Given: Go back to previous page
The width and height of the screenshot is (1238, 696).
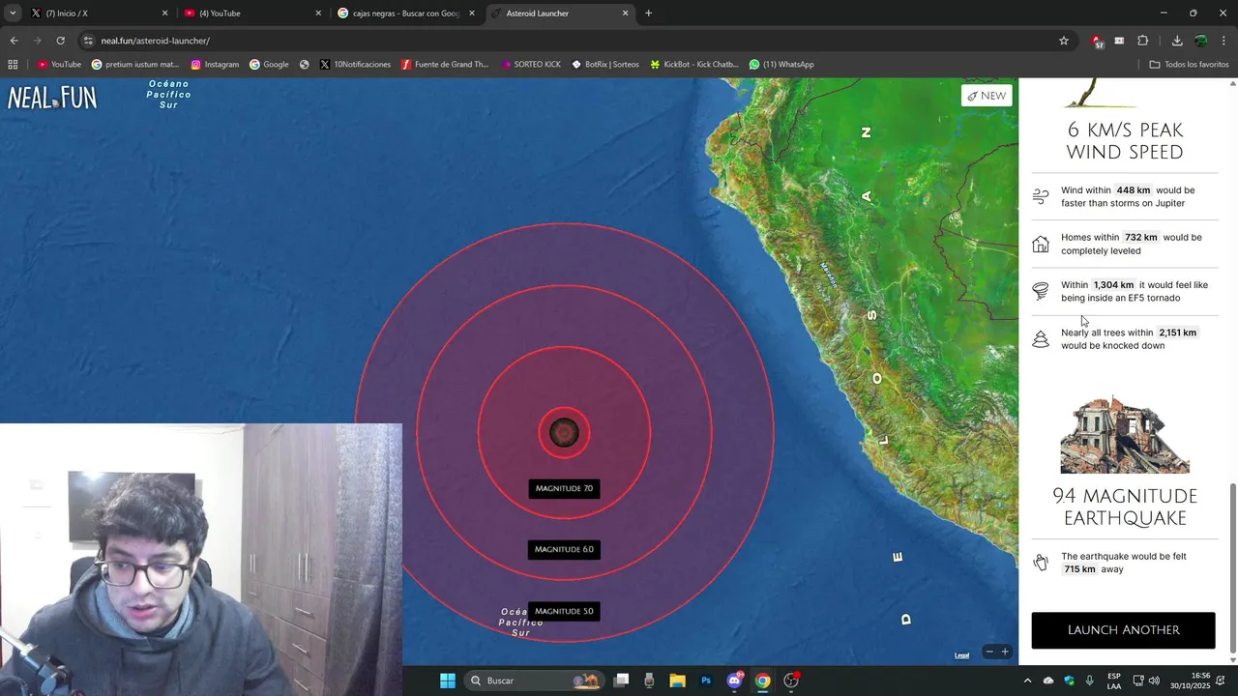Looking at the screenshot, I should [x=14, y=41].
